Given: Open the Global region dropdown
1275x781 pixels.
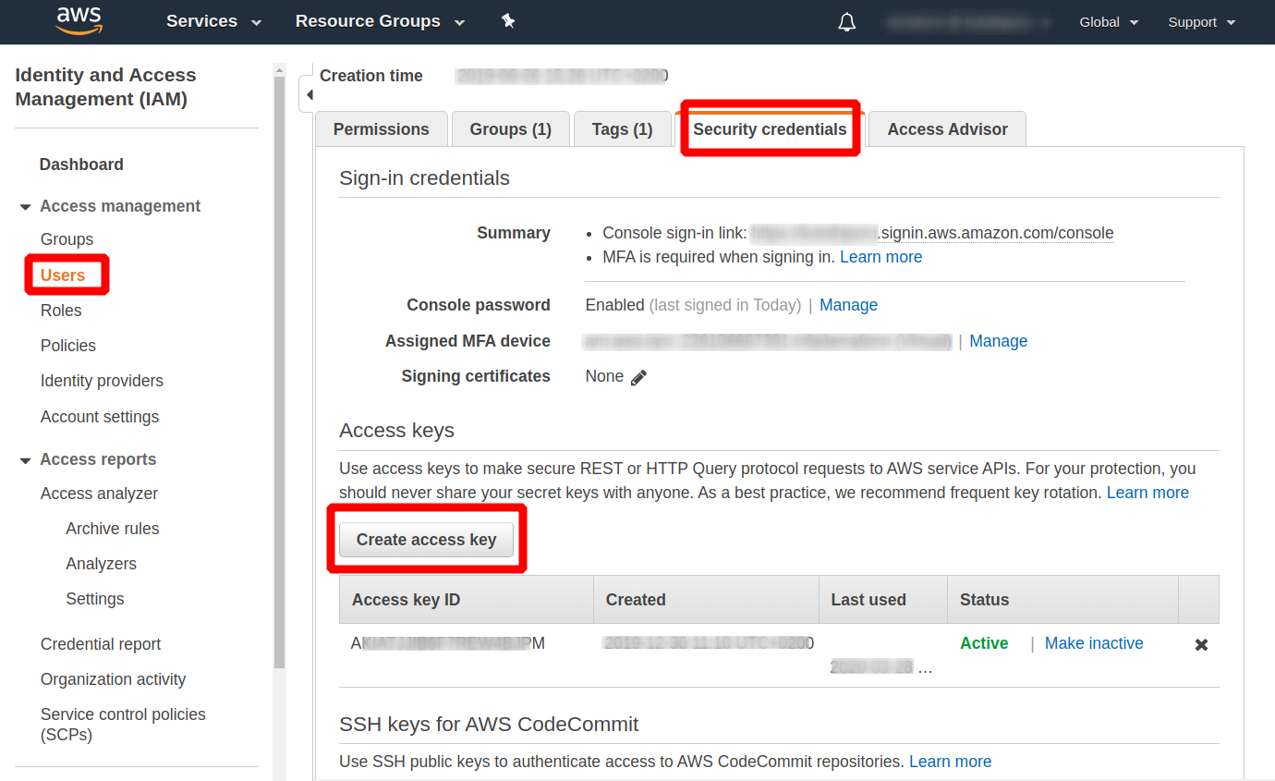Looking at the screenshot, I should (1109, 22).
